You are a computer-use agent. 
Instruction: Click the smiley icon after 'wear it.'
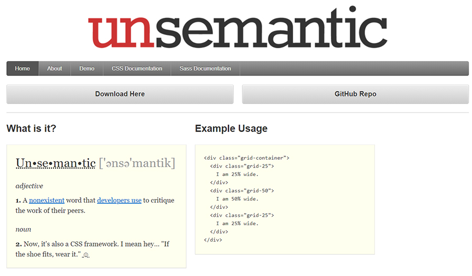click(86, 255)
